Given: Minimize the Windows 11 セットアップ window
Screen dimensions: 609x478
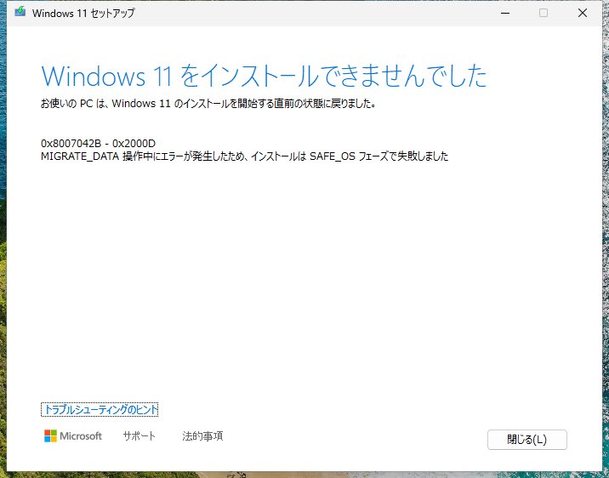Looking at the screenshot, I should click(505, 13).
